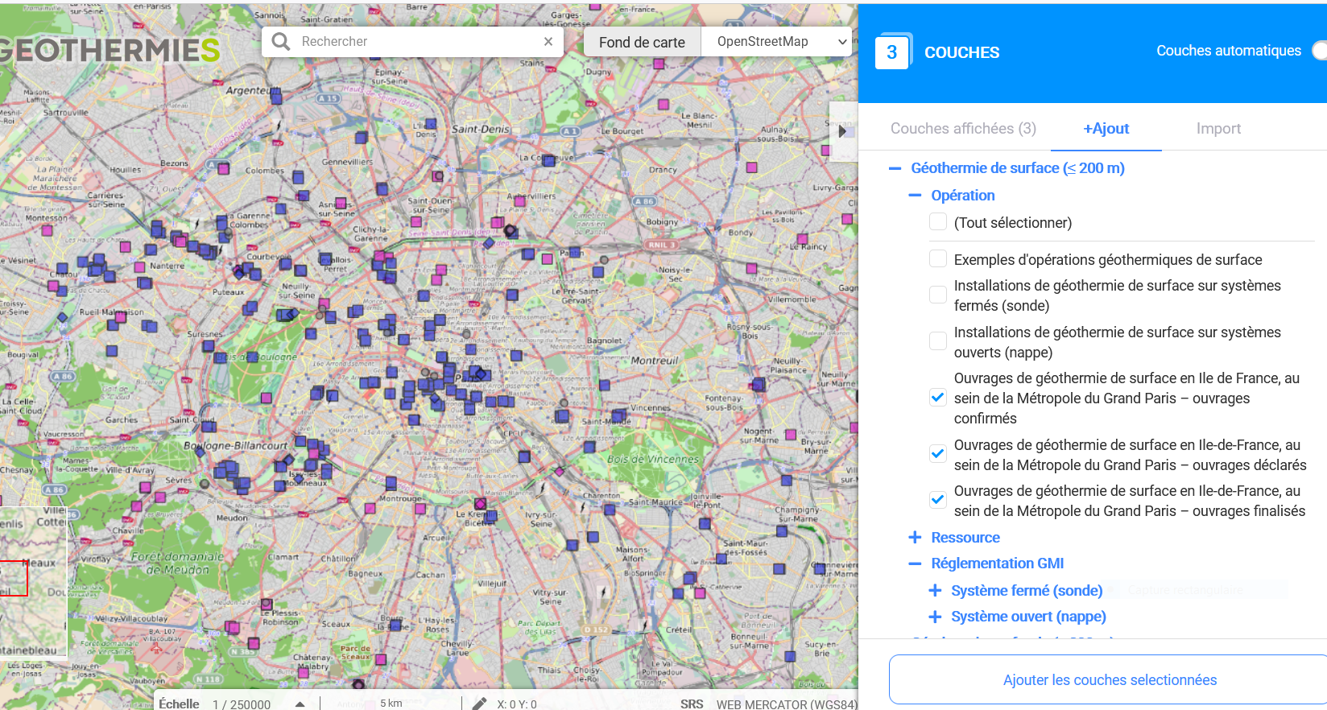This screenshot has height=710, width=1327.
Task: Expand Système fermé (sonde)
Action: (x=935, y=590)
